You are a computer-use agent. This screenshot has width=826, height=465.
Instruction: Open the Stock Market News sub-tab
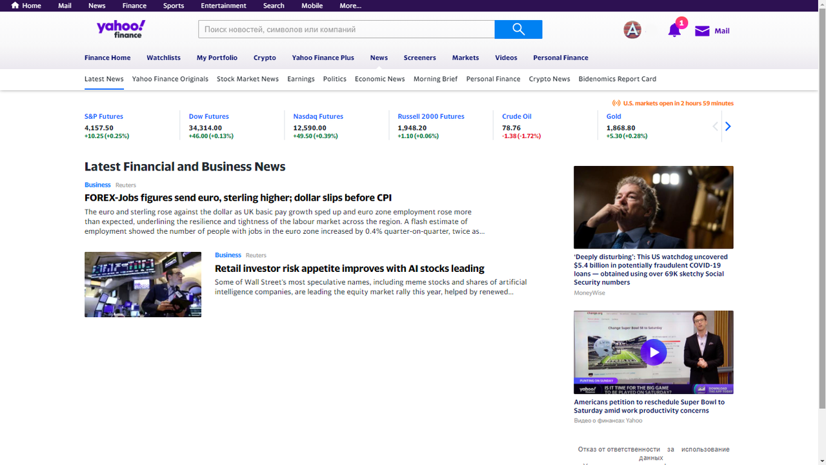248,79
